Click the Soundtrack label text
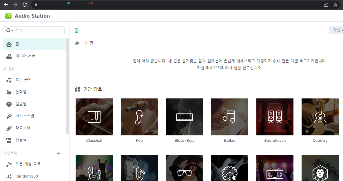Image resolution: width=343 pixels, height=181 pixels. coord(275,140)
